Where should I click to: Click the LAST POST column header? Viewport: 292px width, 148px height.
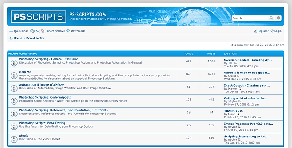click(231, 54)
